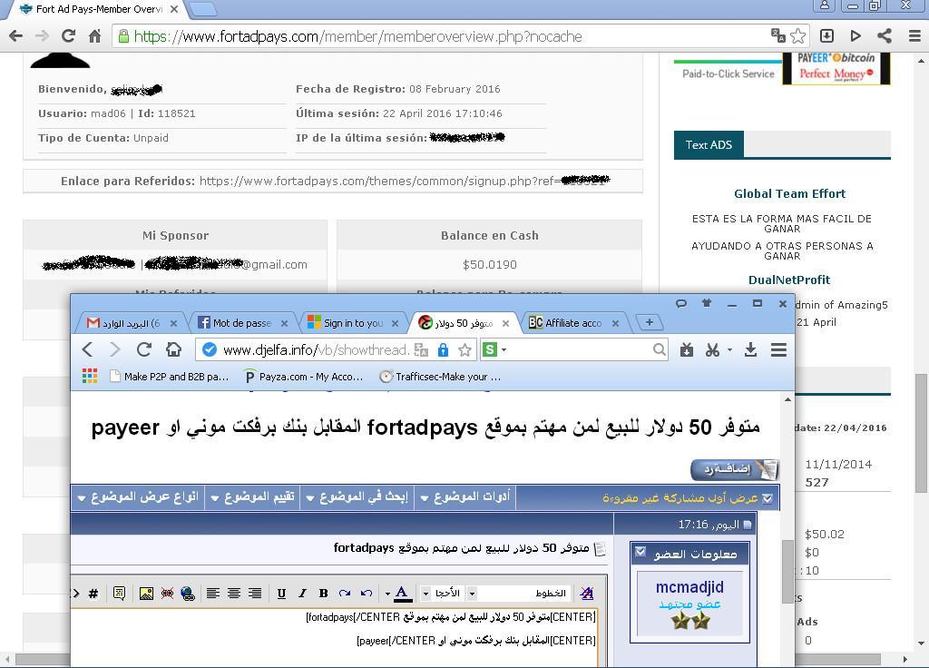
Task: Switch to Sign in to you Microsoft tab
Action: [x=353, y=323]
